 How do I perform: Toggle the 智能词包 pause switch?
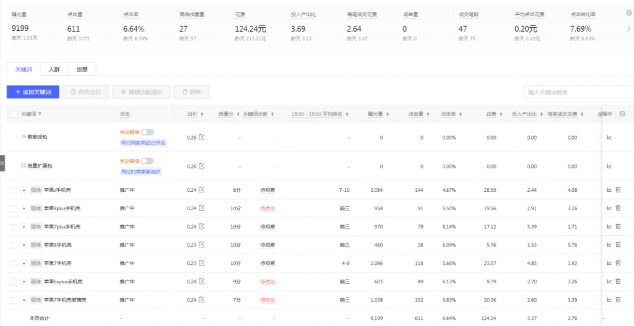(x=147, y=132)
